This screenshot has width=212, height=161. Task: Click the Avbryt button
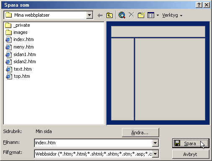[x=191, y=154]
